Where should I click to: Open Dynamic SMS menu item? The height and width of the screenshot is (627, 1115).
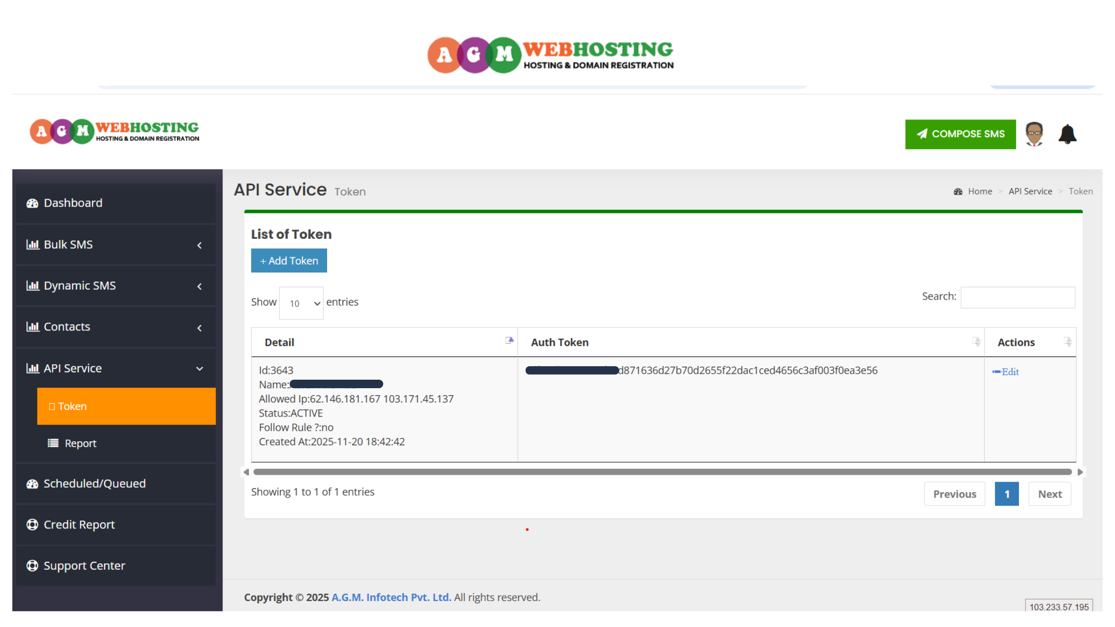80,286
